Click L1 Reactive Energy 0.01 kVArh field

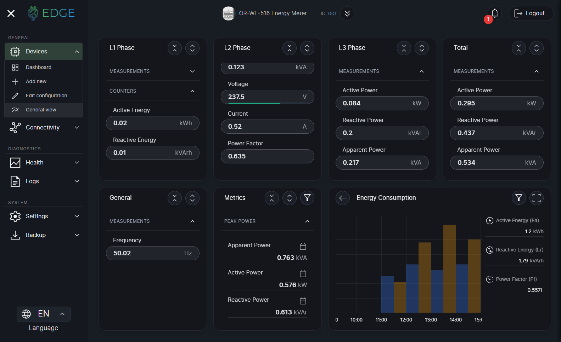153,153
